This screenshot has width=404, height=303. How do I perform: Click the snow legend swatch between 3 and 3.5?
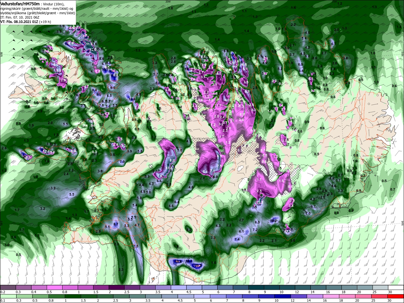coord(147,288)
